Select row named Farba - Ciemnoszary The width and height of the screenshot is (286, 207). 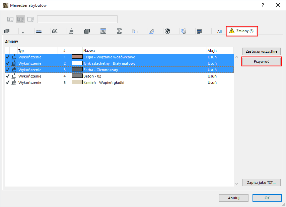click(119, 70)
